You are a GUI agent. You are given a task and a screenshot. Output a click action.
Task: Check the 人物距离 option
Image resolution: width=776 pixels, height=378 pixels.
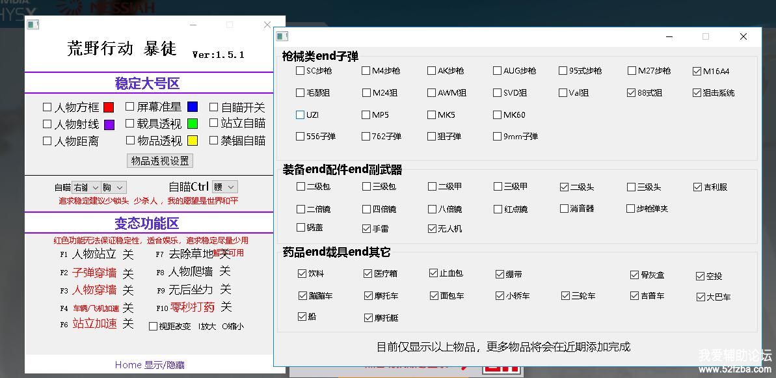pyautogui.click(x=47, y=141)
